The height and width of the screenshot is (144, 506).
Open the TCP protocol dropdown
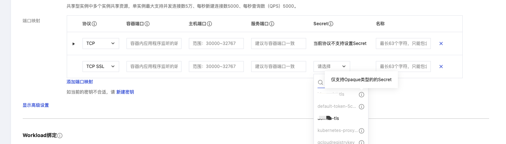[x=101, y=43]
